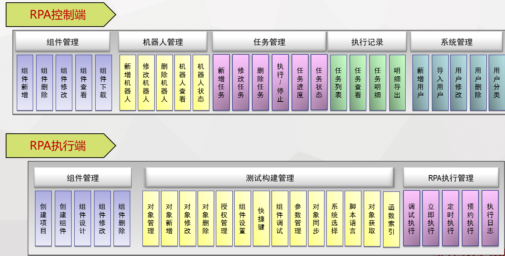The image size is (505, 256).
Task: Click the 组件新增 box
Action: 25,83
